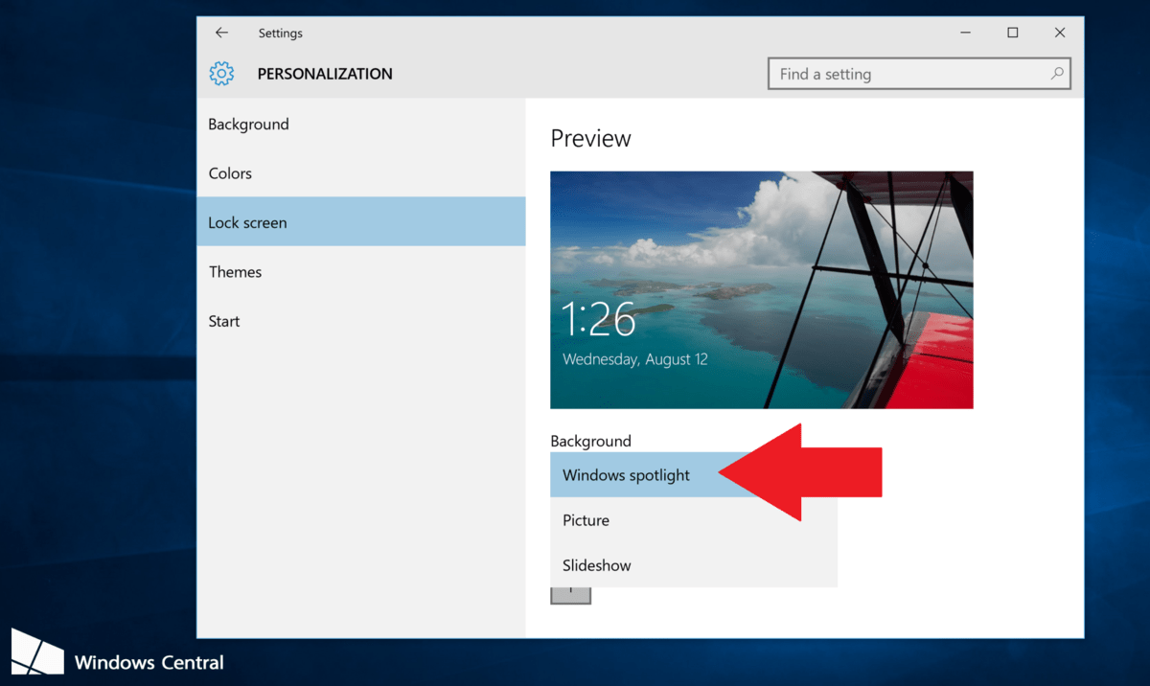Click the lock screen preview image

[761, 289]
